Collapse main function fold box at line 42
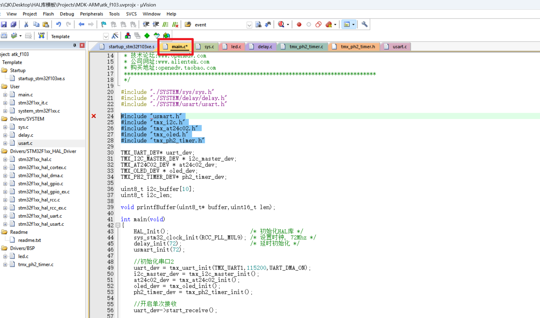 click(x=118, y=225)
